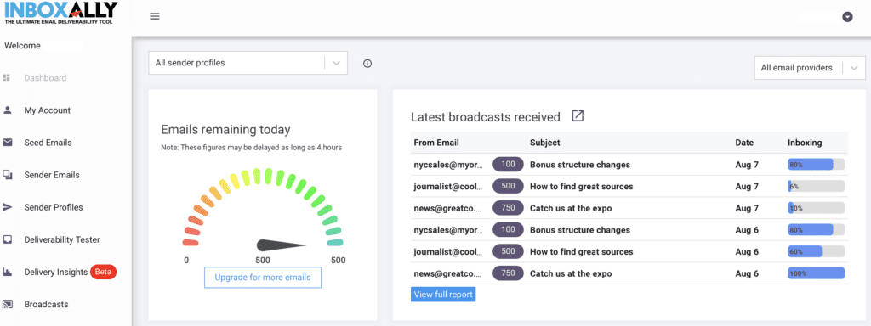The image size is (871, 326).
Task: Click View full report button
Action: (x=443, y=295)
